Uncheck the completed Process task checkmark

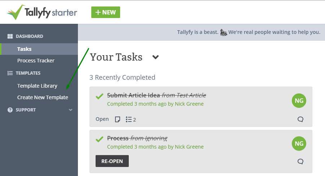tap(100, 139)
